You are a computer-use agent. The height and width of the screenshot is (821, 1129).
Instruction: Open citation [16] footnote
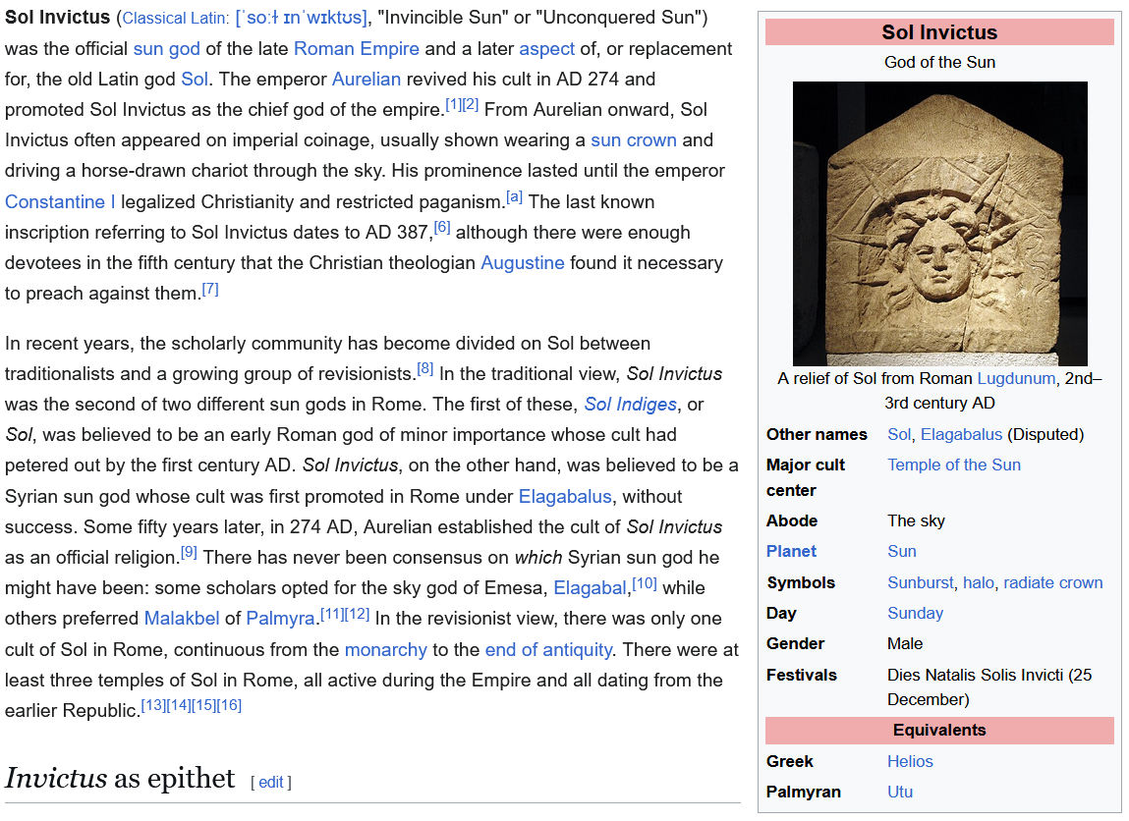pos(229,705)
